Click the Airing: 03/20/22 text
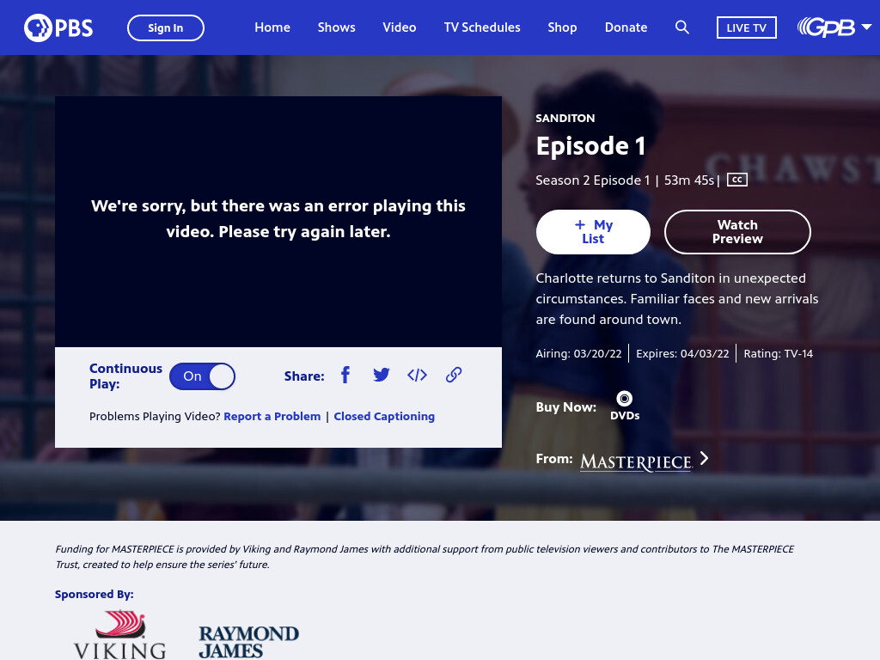Screen dimensions: 880x660 click(578, 353)
